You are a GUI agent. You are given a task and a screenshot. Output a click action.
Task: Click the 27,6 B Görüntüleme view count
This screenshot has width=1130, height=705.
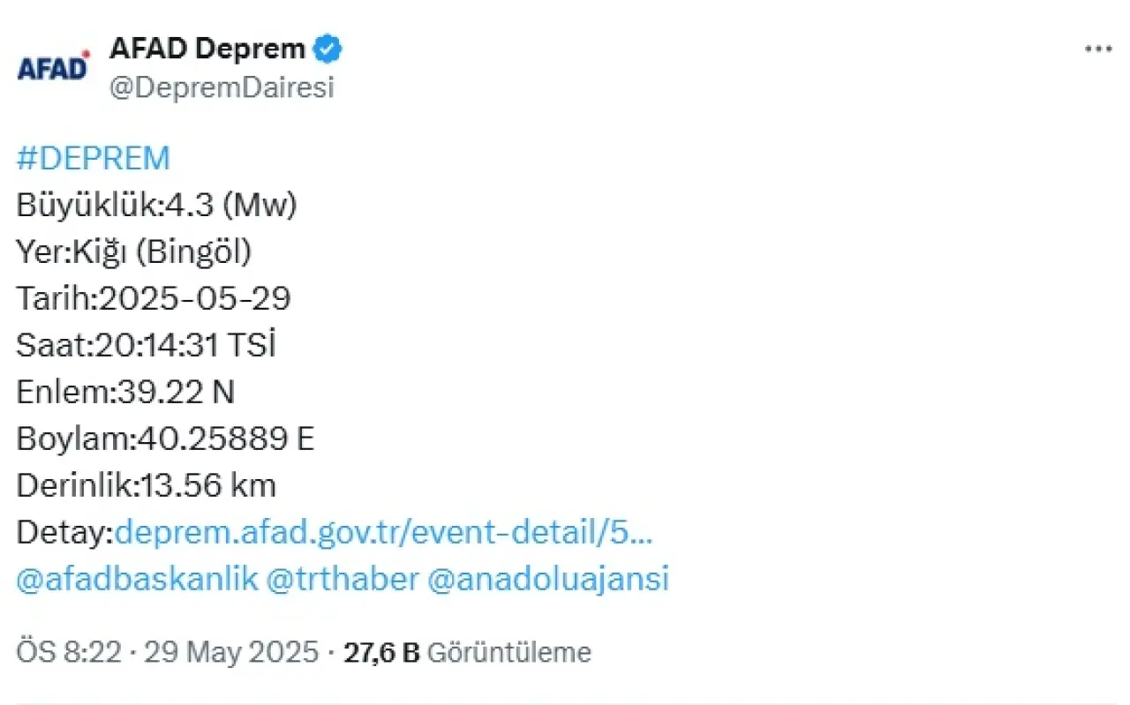(467, 652)
